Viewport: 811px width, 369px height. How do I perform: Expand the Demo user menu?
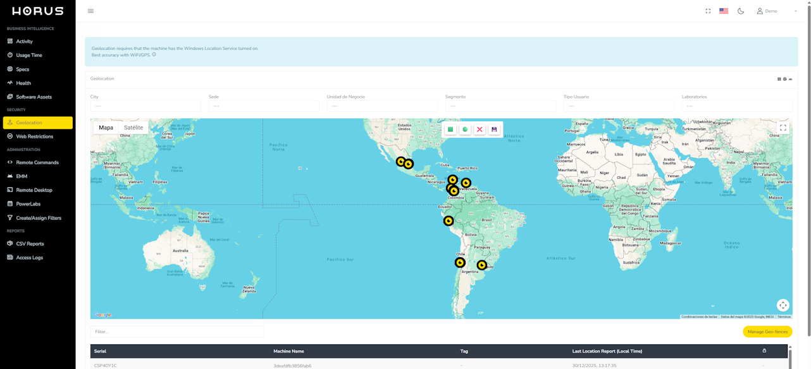pos(777,11)
